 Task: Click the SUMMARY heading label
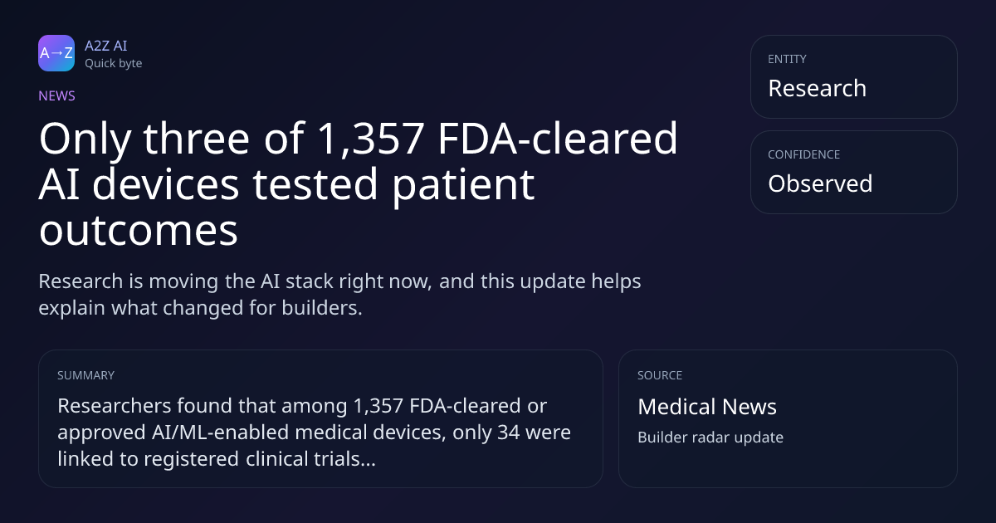[x=85, y=375]
